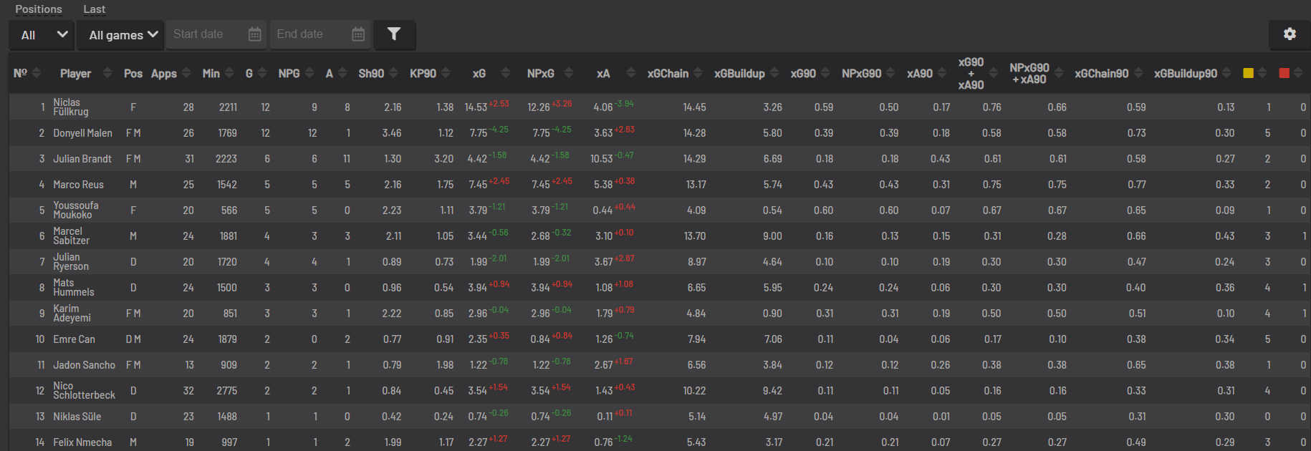Image resolution: width=1311 pixels, height=451 pixels.
Task: Sort by yellow card column icon
Action: 1248,73
